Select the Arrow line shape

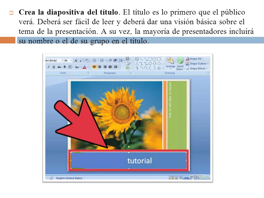coord(146,59)
